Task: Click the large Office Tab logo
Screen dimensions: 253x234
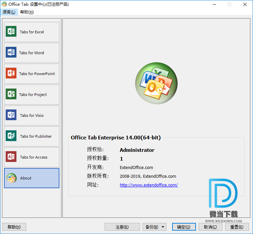Action: click(x=156, y=83)
